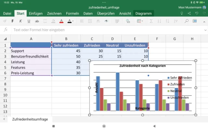
Task: Click the select-all corner triangle
Action: pos(5,39)
